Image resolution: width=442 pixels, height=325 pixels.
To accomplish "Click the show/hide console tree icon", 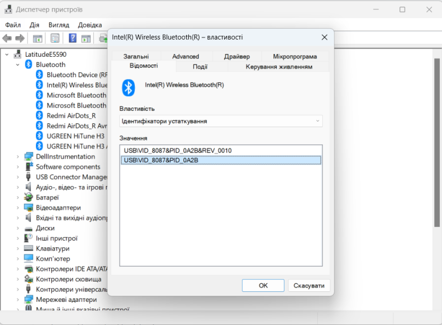I will (x=38, y=38).
